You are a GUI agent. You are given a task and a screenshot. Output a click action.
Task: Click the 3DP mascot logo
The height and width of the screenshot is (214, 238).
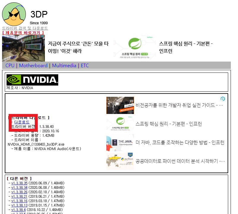click(x=14, y=14)
